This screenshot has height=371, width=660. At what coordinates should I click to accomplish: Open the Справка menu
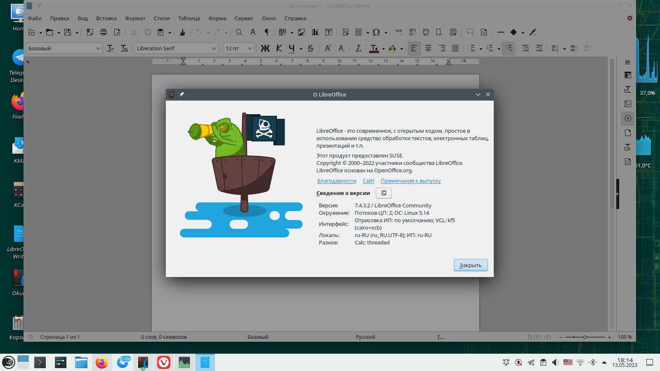(x=295, y=18)
